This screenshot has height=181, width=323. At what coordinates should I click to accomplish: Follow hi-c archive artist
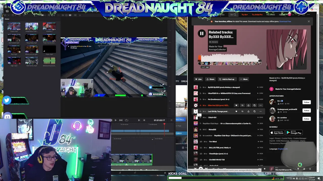coord(307,119)
